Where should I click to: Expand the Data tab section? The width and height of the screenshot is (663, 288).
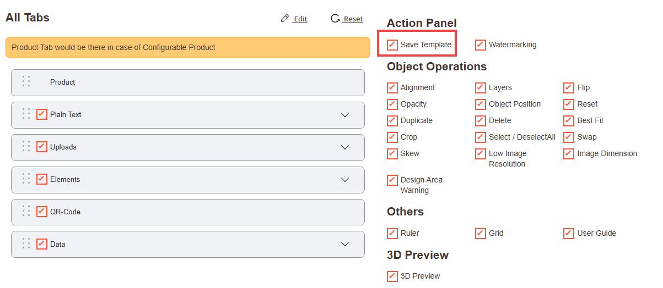(x=345, y=245)
